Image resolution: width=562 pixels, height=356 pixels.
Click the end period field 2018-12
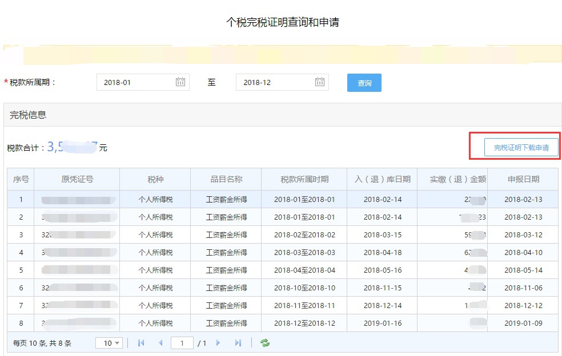282,82
